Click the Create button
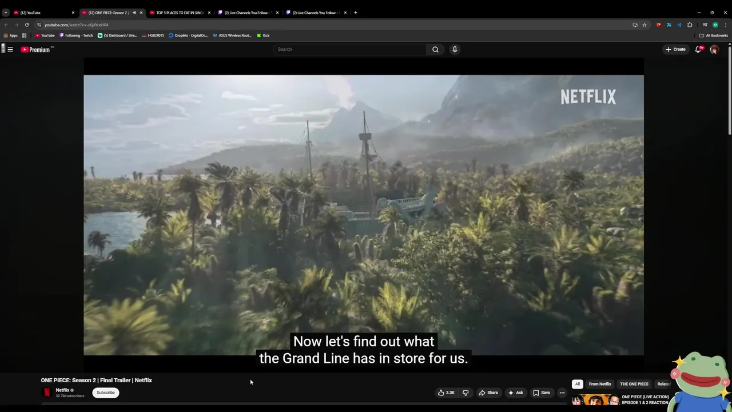 tap(675, 49)
